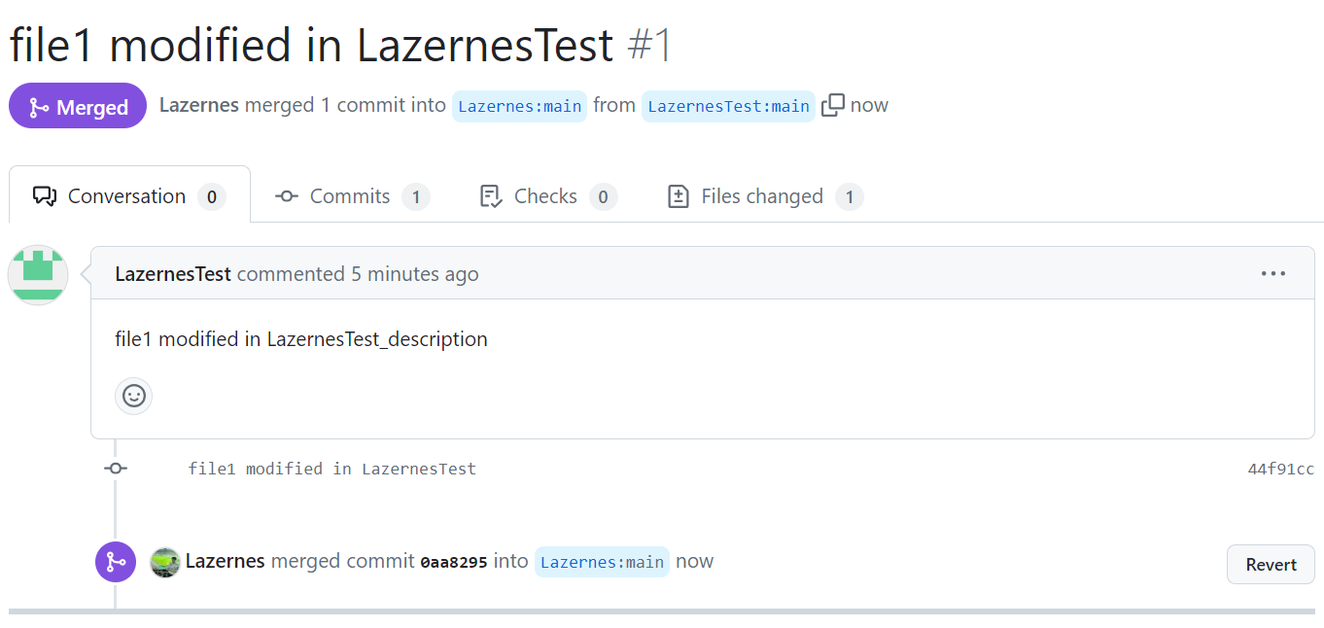Click the Checks tab checklist icon
Viewport: 1324px width, 628px height.
[x=491, y=196]
